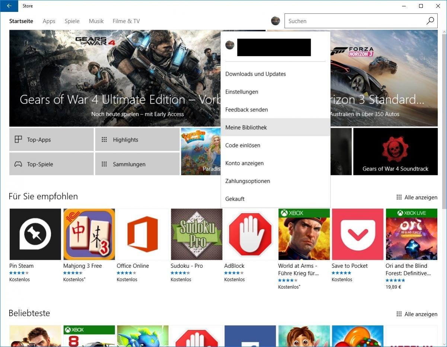Open the user avatar next to search

[x=275, y=21]
